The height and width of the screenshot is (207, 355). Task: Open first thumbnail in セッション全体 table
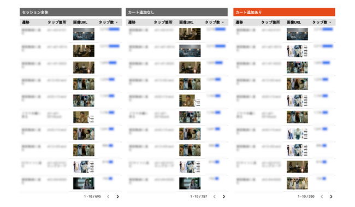84,34
